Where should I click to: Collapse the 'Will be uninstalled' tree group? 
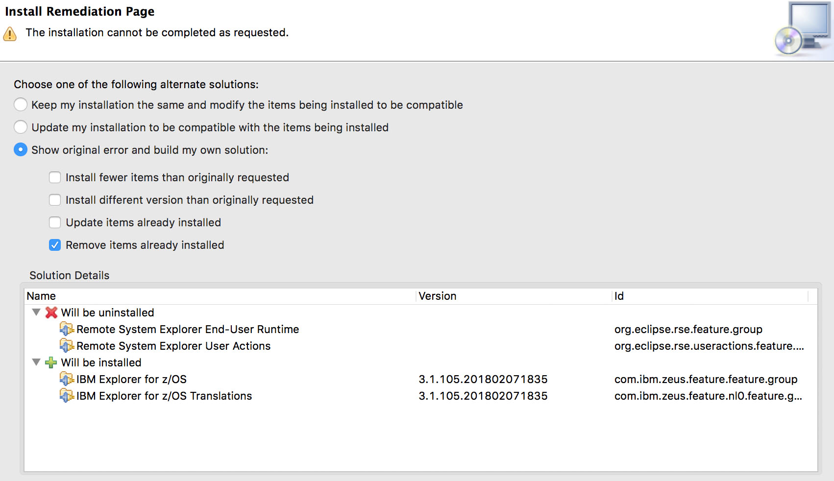tap(36, 312)
